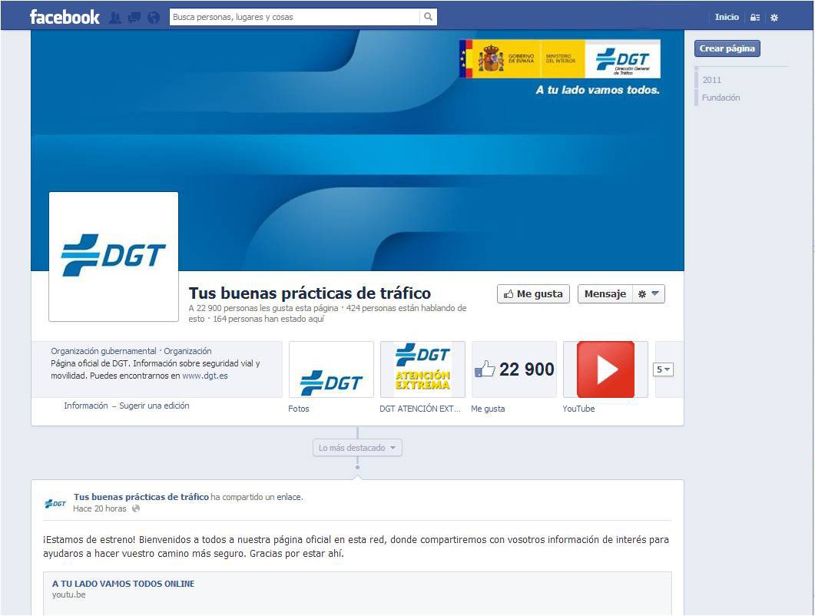Viewport: 815px width, 616px height.
Task: Click the Fotos label under the thumbnail
Action: click(x=298, y=409)
